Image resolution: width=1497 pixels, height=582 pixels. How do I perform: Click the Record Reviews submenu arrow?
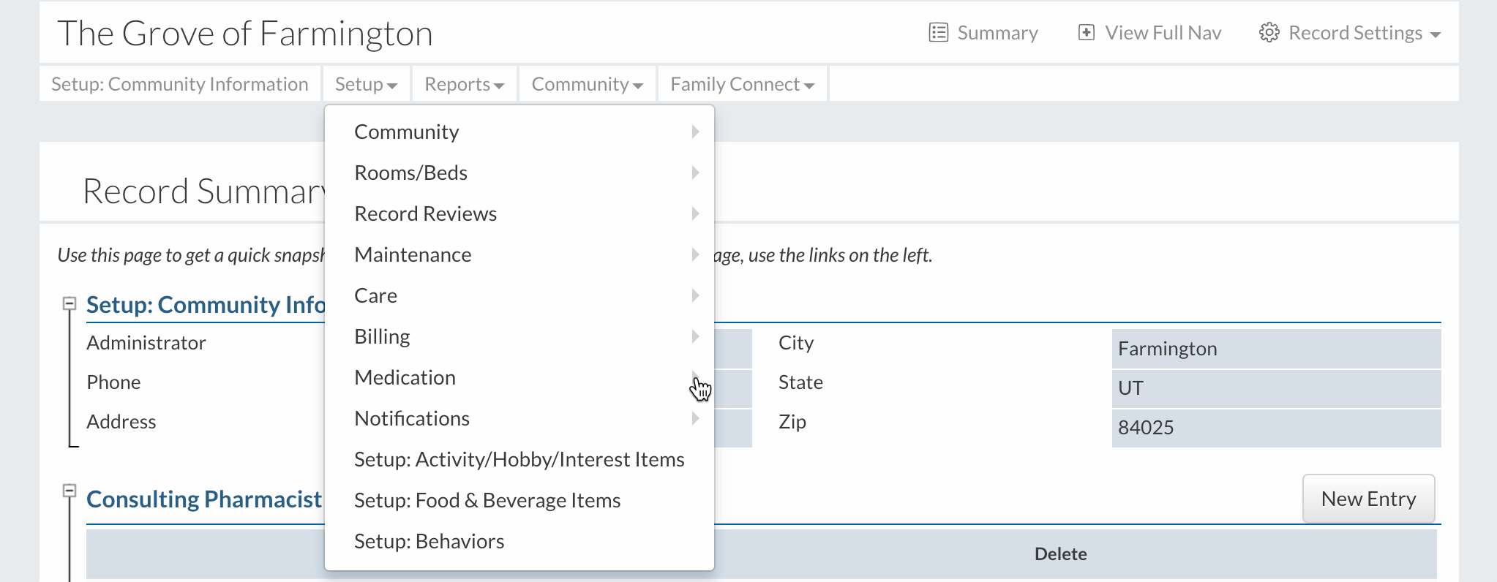(x=695, y=213)
